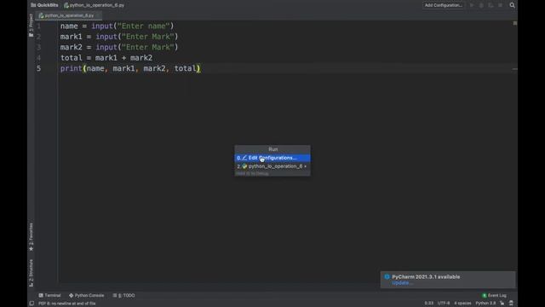Open the TODO tool window
This screenshot has width=545, height=307.
tap(124, 296)
